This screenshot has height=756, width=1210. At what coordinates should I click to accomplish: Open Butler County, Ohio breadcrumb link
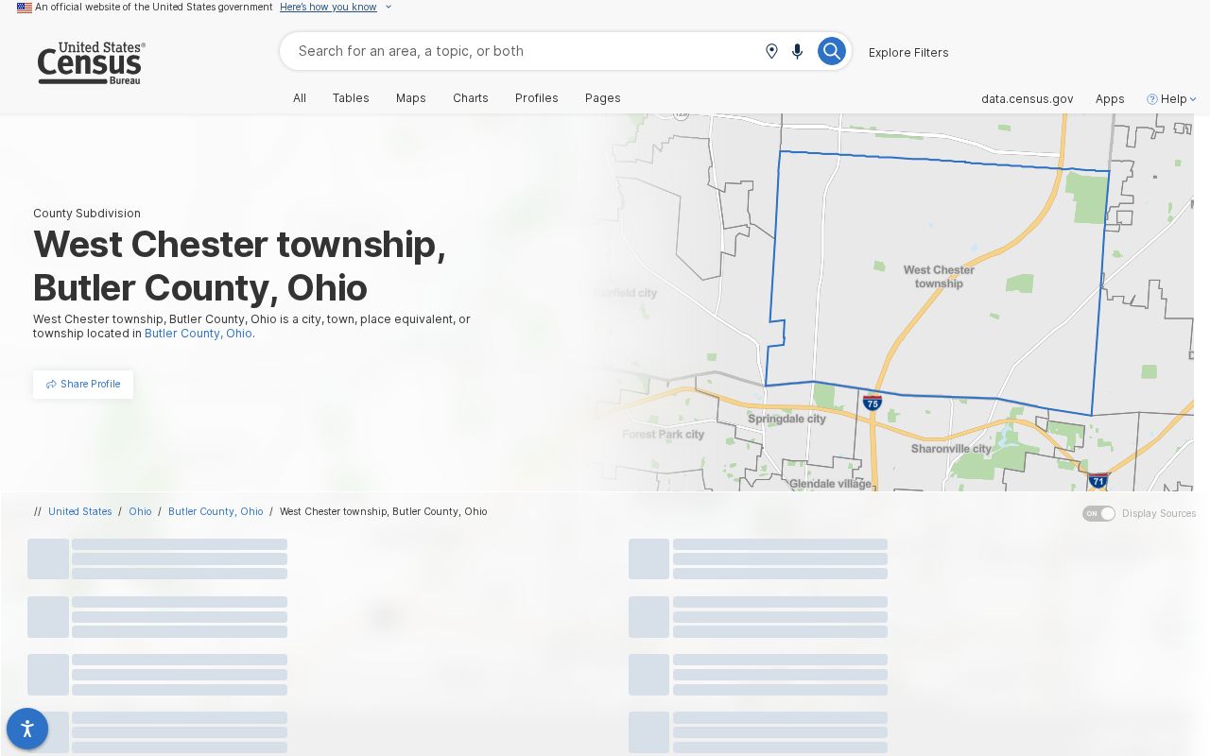click(216, 511)
